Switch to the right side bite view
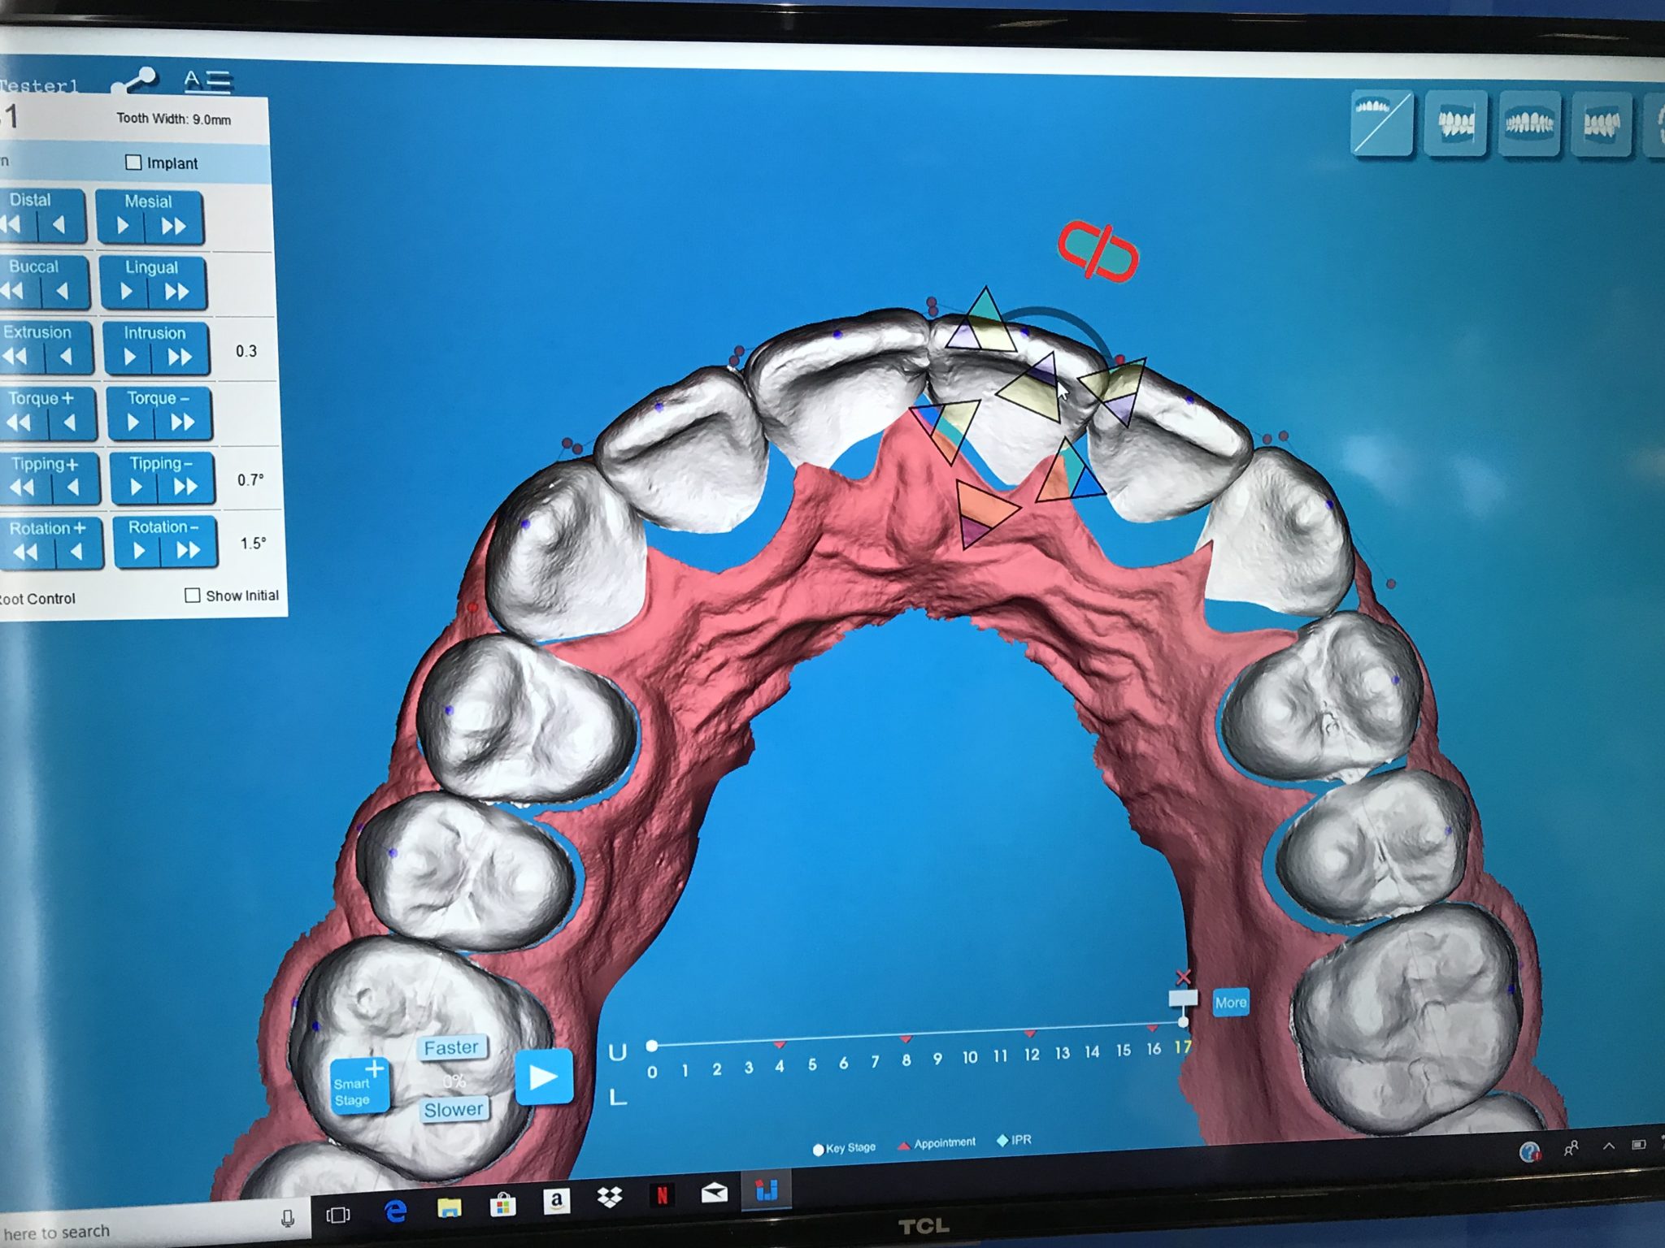Viewport: 1665px width, 1248px height. tap(1455, 123)
